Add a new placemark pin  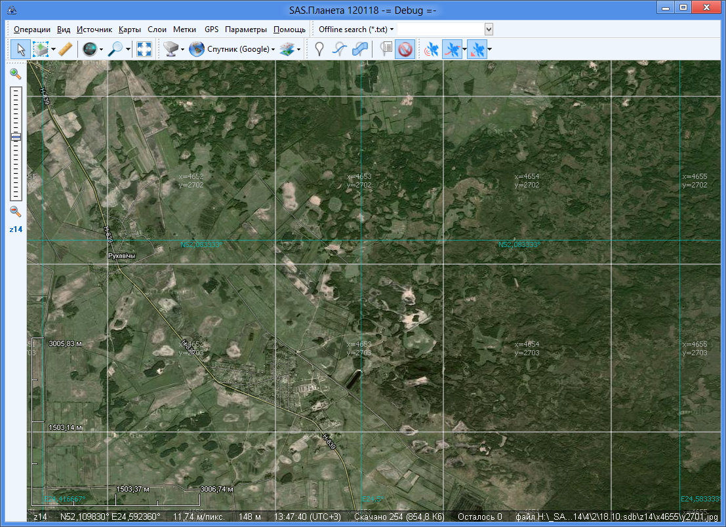coord(319,49)
